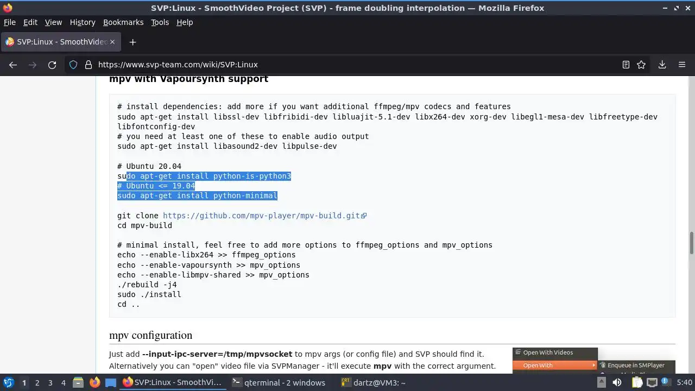Click 'echo --enable-vapoursynth >> mpv_options' line
Viewport: 695px width, 391px height.
pyautogui.click(x=208, y=265)
